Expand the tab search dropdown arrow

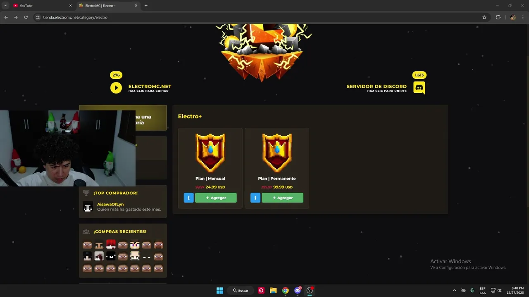tap(5, 6)
